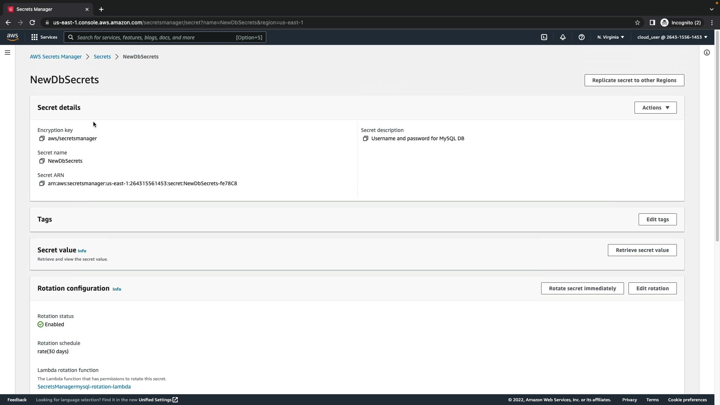This screenshot has height=405, width=720.
Task: Copy the secret name NewDbSecrets
Action: 42,161
